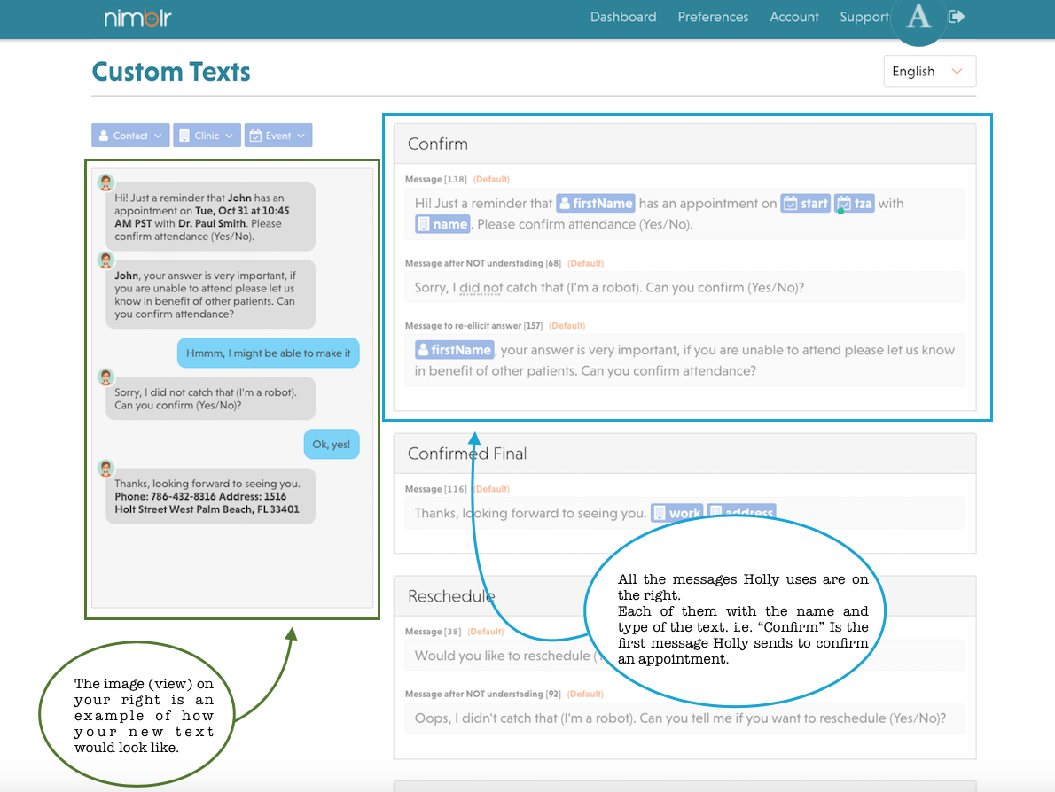Click the first reminder preview message bubble
Image resolution: width=1055 pixels, height=792 pixels.
[x=211, y=217]
